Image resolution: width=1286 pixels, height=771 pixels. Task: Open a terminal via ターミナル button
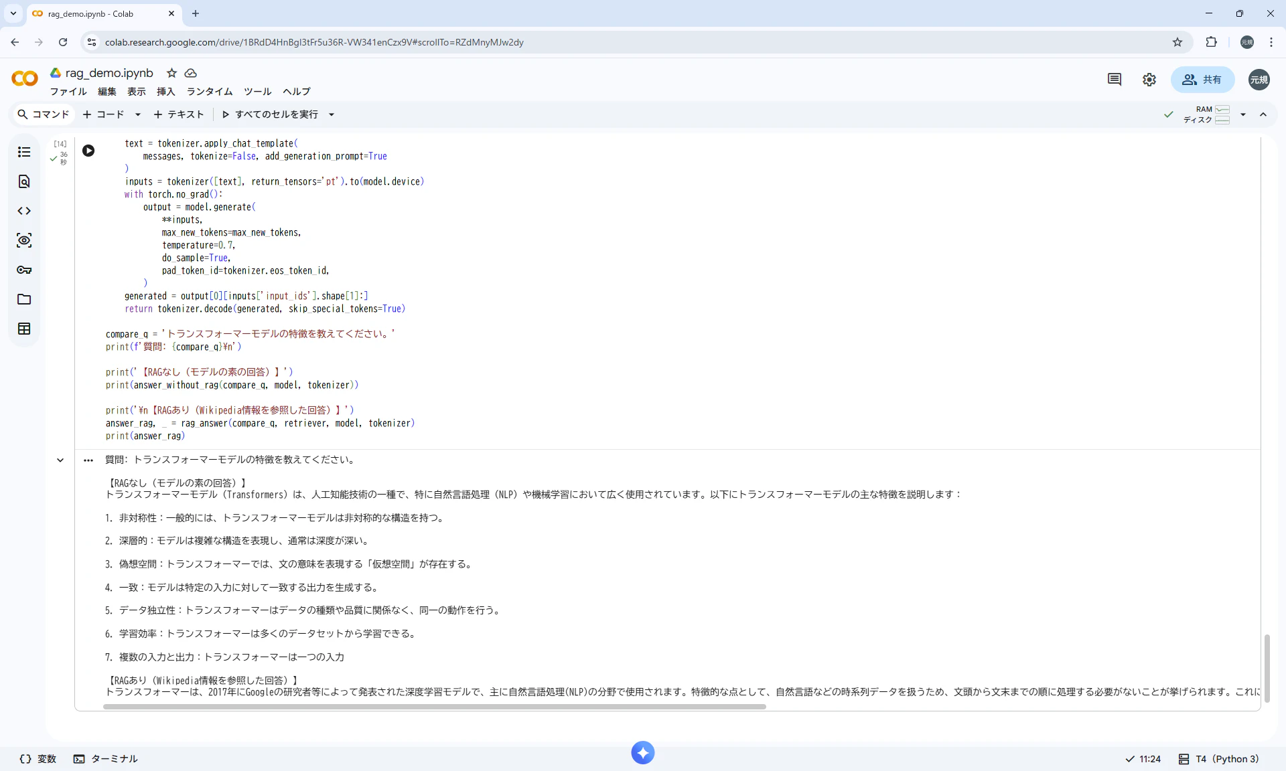[105, 758]
